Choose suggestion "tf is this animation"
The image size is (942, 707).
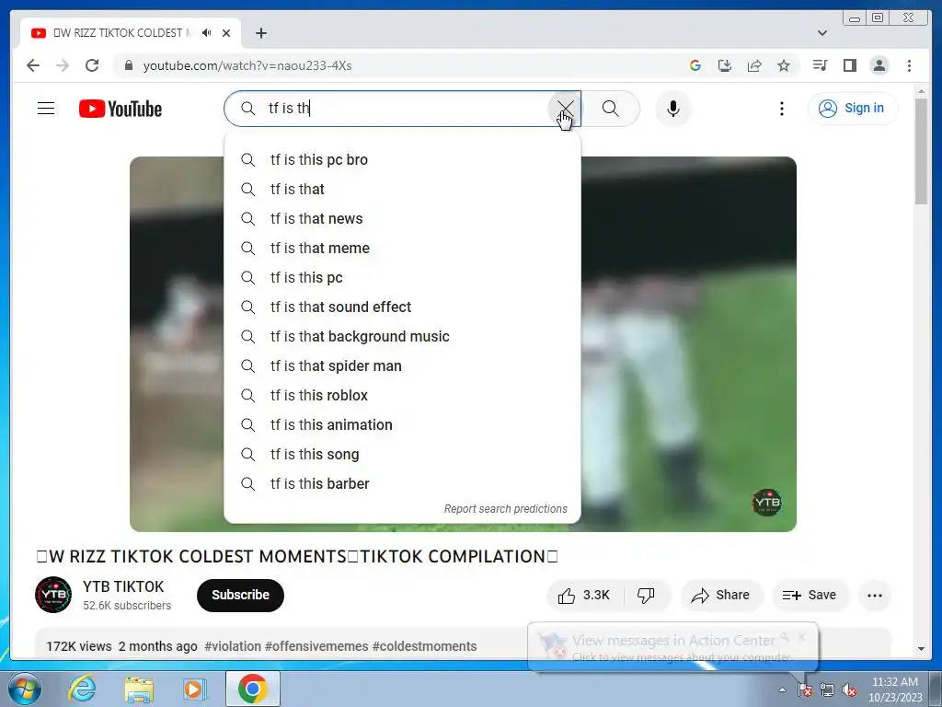pos(403,425)
